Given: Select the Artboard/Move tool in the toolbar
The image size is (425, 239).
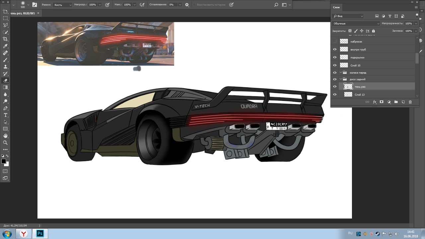Looking at the screenshot, I should (5, 11).
